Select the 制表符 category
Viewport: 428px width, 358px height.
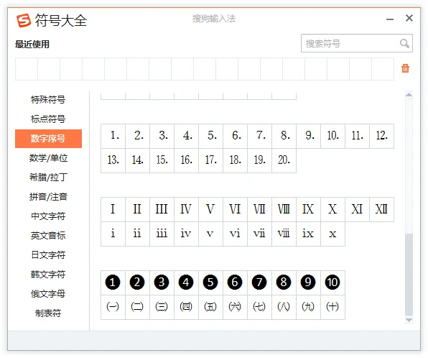48,313
